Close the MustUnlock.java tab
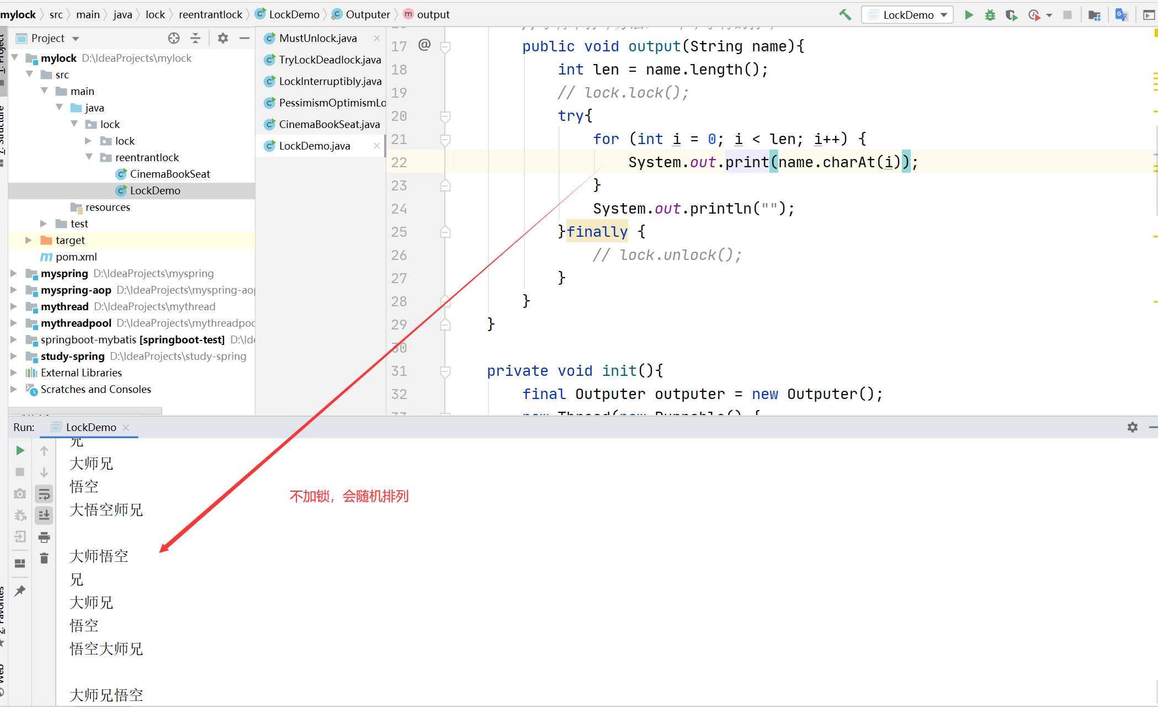This screenshot has height=707, width=1158. coord(377,38)
